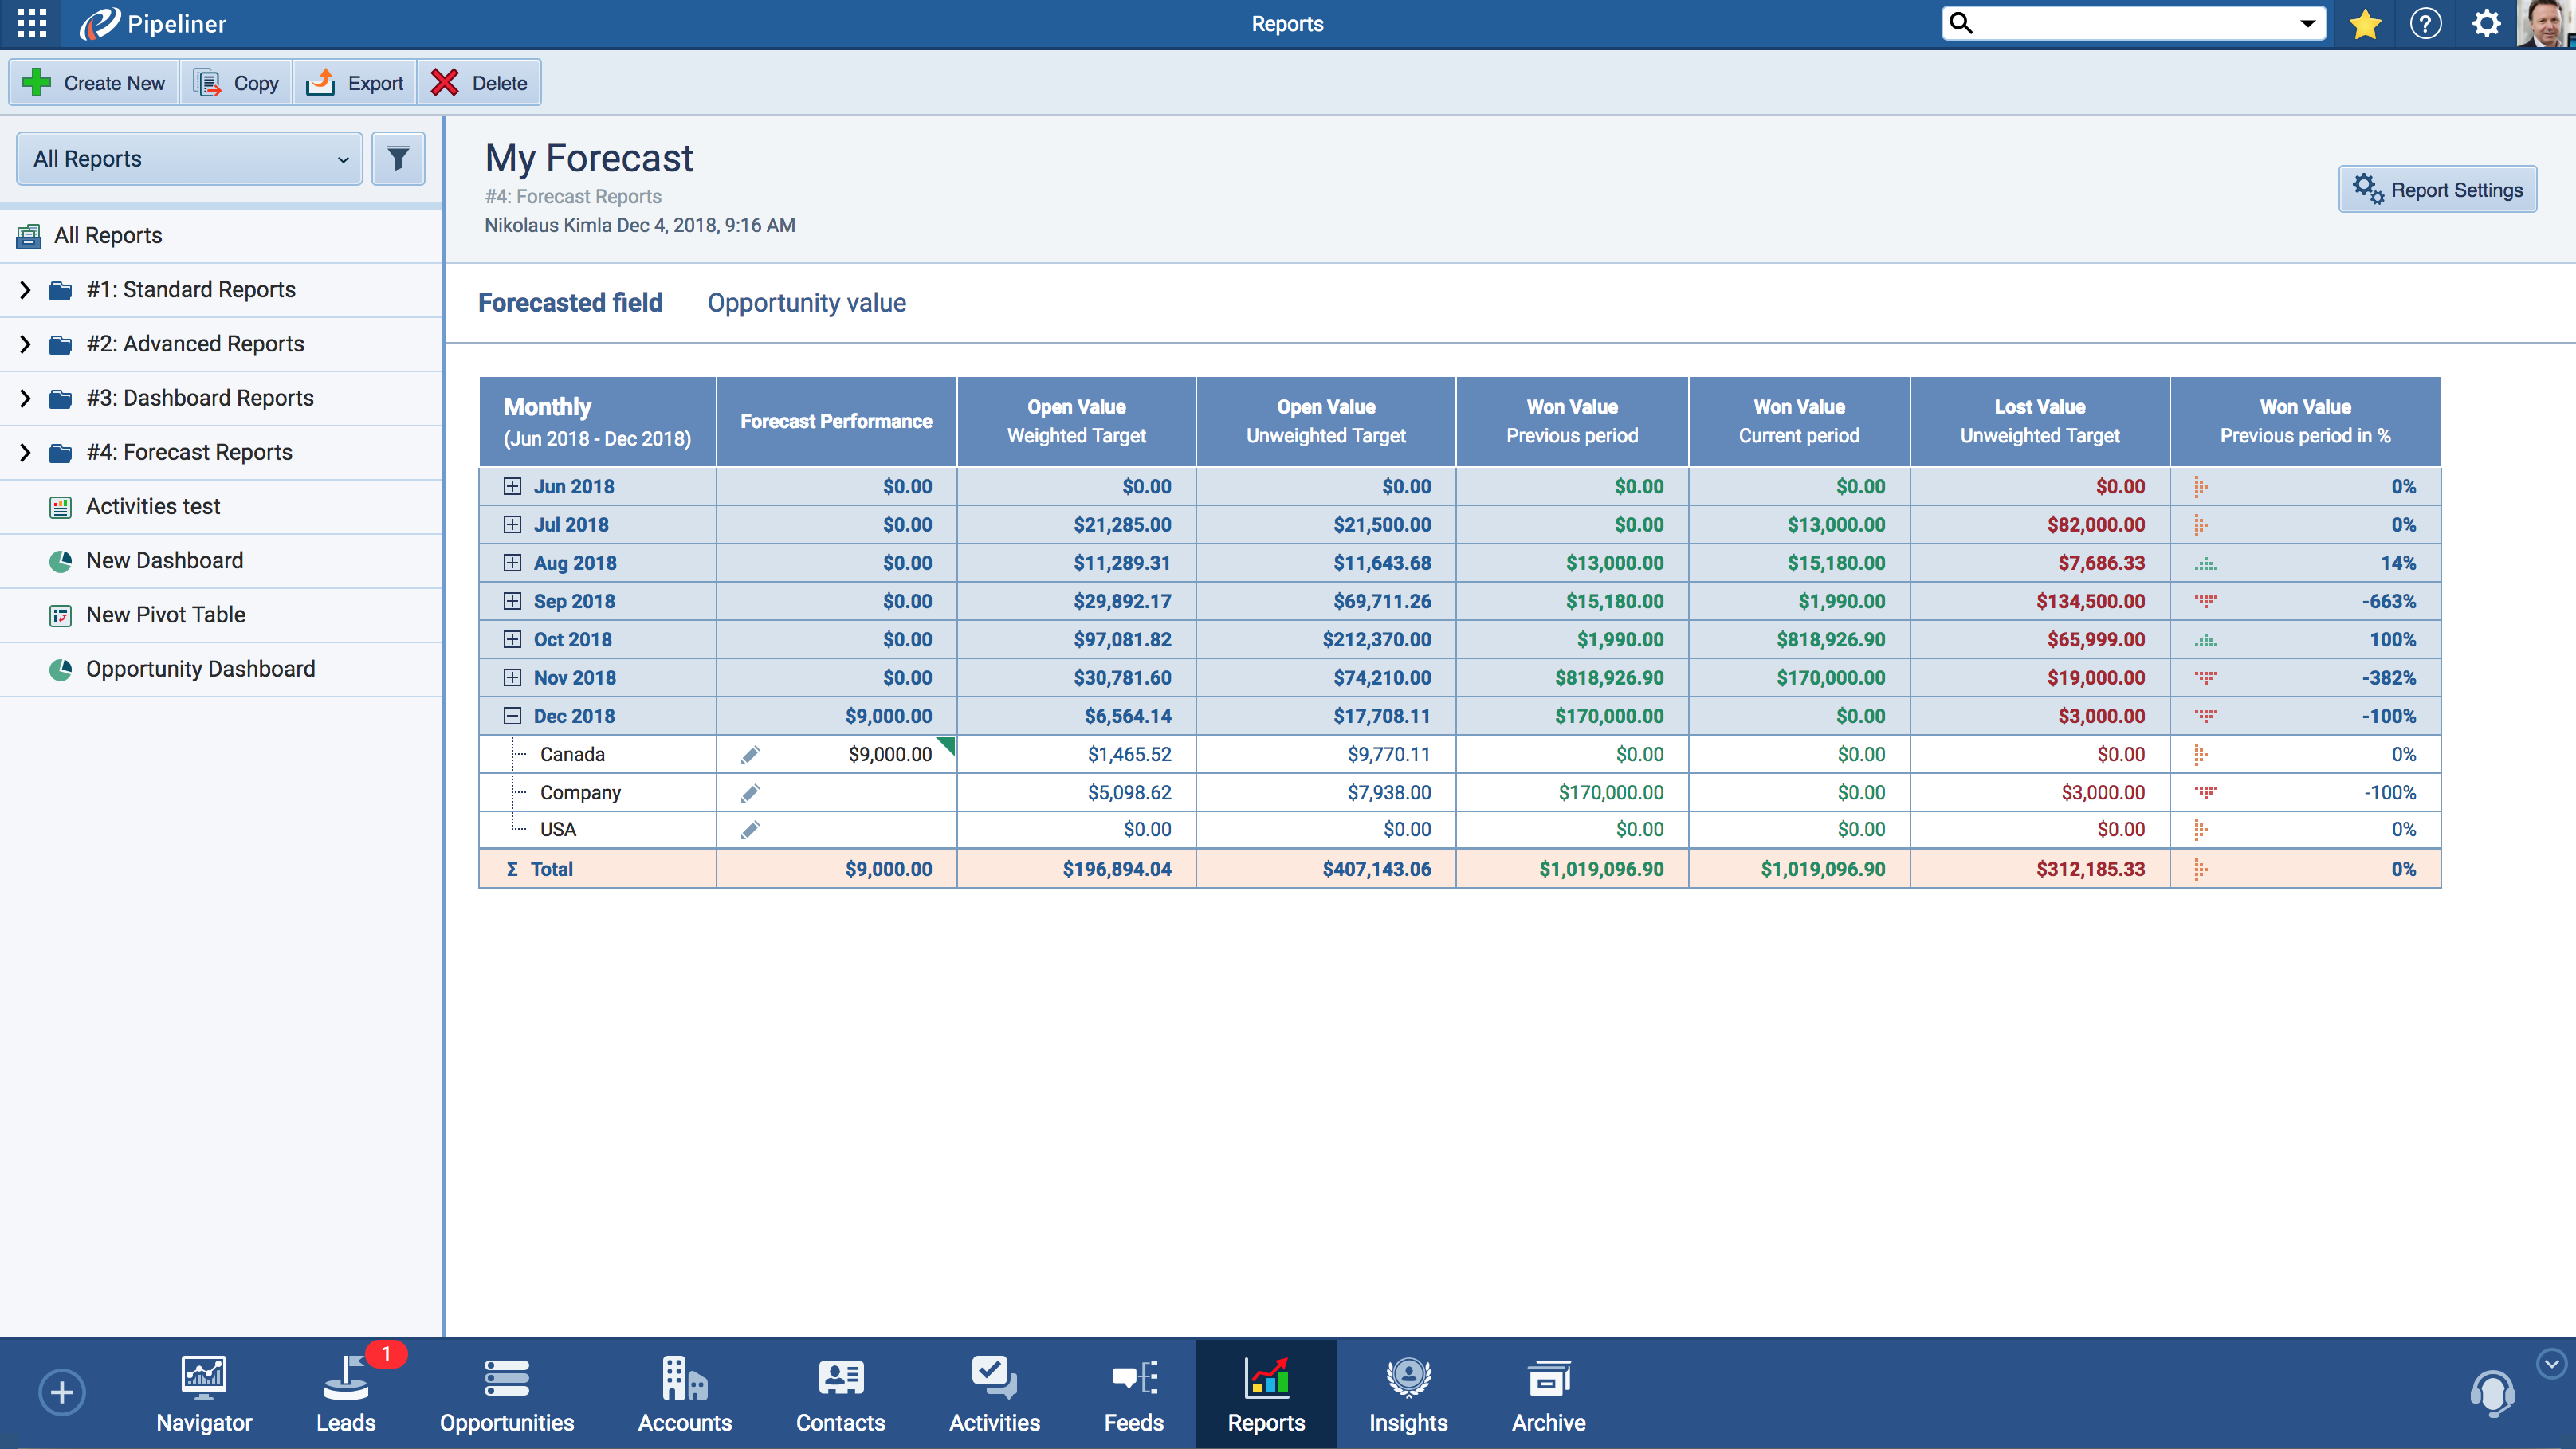The height and width of the screenshot is (1449, 2576).
Task: Click the round plus add button
Action: (62, 1392)
